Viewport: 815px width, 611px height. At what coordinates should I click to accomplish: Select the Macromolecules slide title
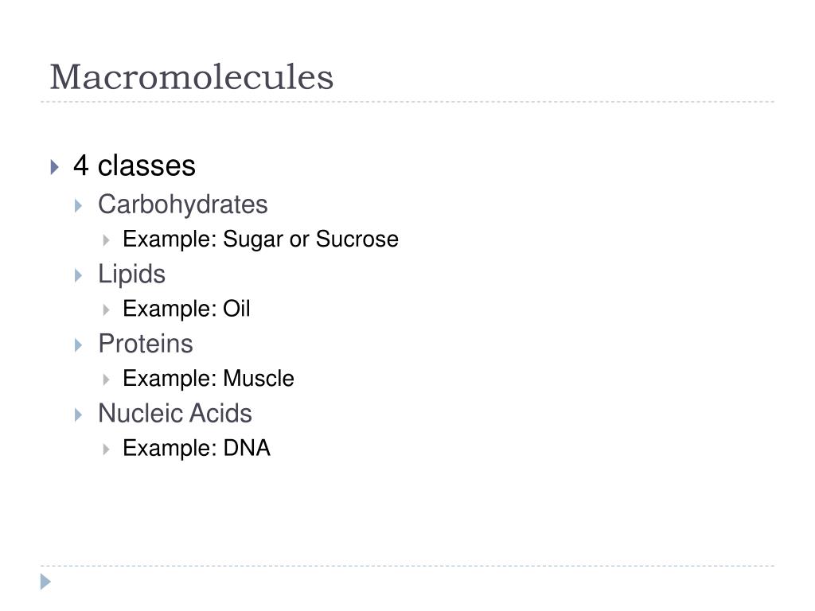pyautogui.click(x=191, y=77)
